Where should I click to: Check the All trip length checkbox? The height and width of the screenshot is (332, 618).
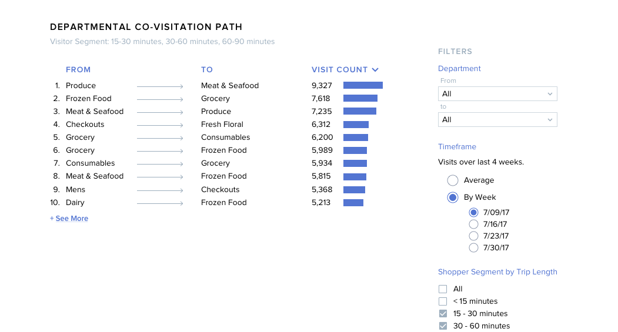click(443, 289)
